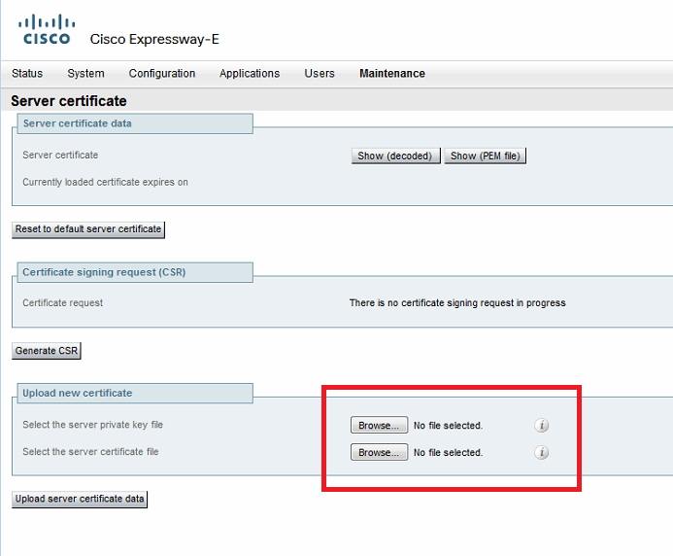This screenshot has width=673, height=556.
Task: Click the 'Certificate request' label
Action: click(x=63, y=303)
